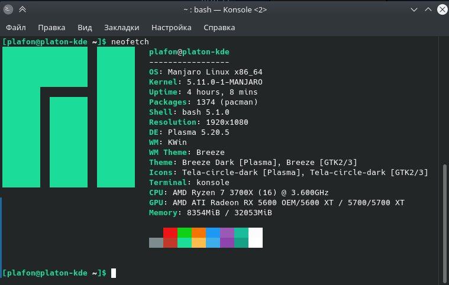Click the terminal scrollbar handle
Image resolution: width=449 pixels, height=285 pixels.
tap(445, 223)
